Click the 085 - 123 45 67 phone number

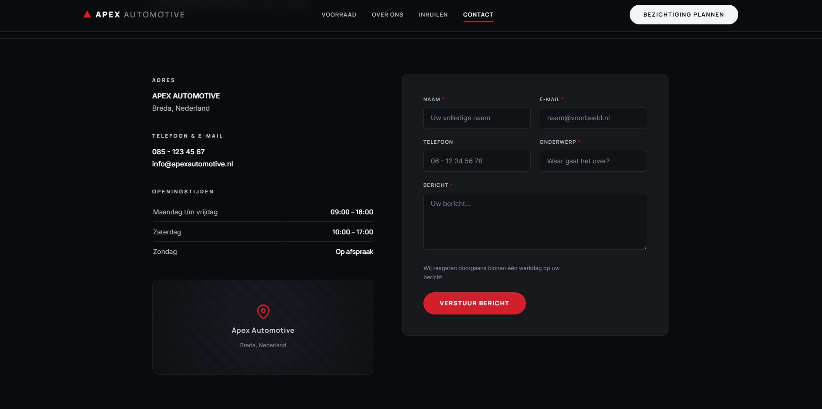click(178, 152)
